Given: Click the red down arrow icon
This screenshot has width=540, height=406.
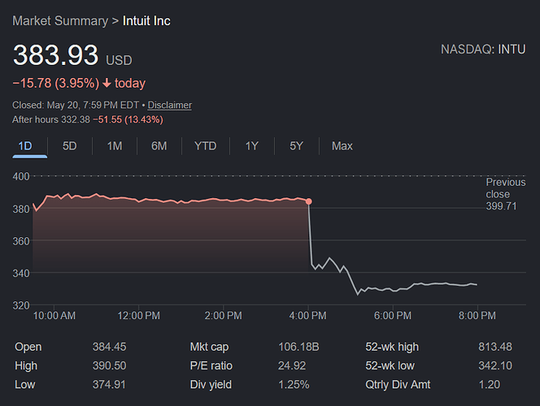Looking at the screenshot, I should click(107, 83).
